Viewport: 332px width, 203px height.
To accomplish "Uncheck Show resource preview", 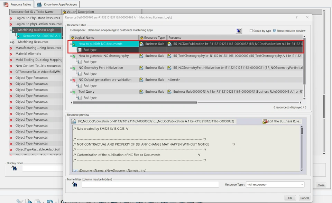I will click(275, 31).
